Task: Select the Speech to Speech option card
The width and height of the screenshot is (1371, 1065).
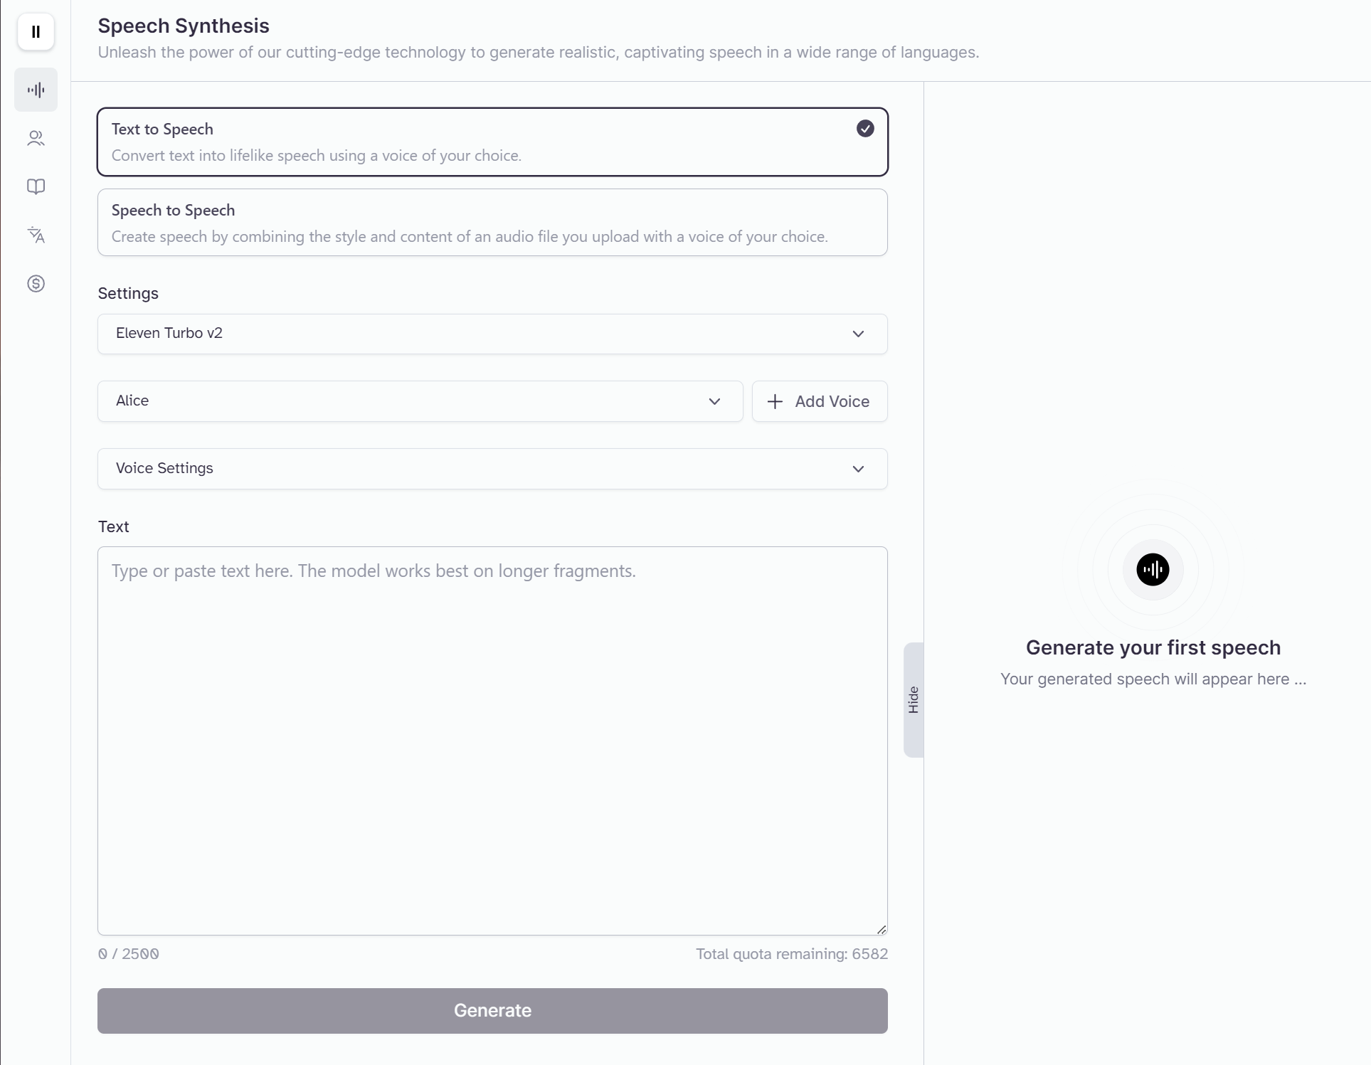Action: (x=492, y=223)
